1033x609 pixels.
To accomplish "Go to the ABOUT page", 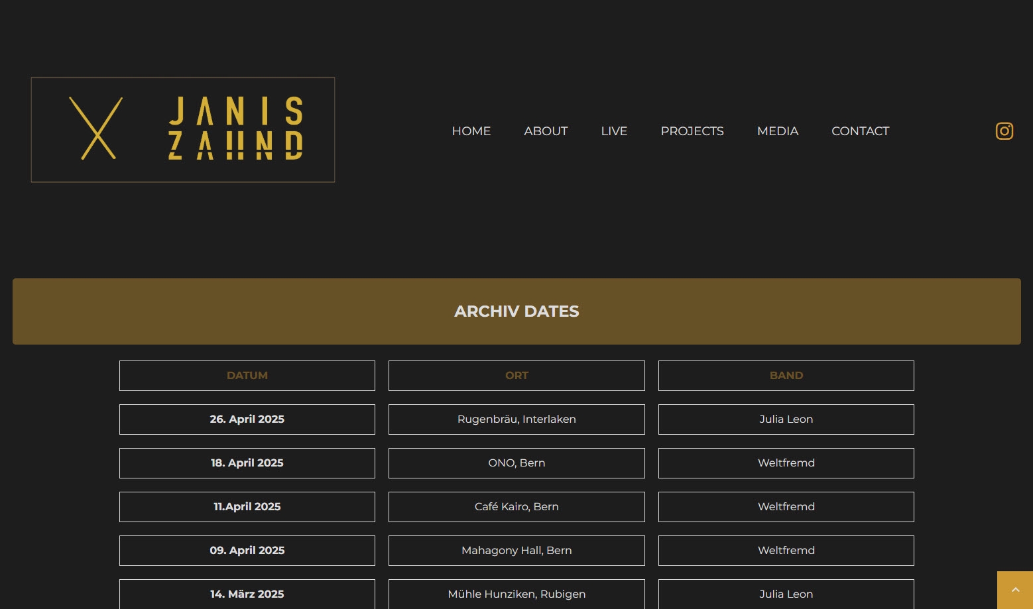I will pyautogui.click(x=546, y=131).
